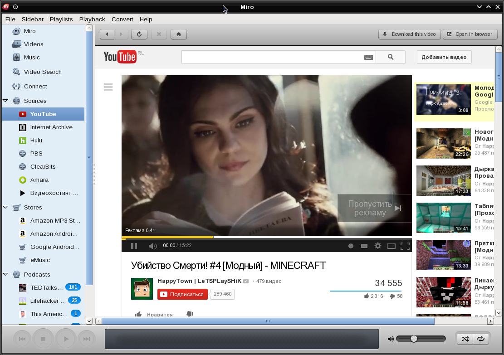Select Music in the sidebar
Viewport: 504px width, 355px height.
coord(43,57)
